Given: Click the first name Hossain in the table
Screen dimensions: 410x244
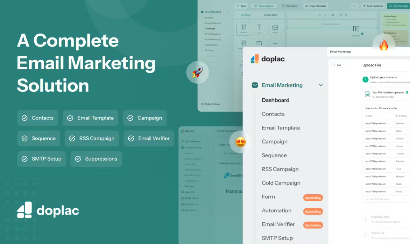Looking at the screenshot, I should pos(400,176).
